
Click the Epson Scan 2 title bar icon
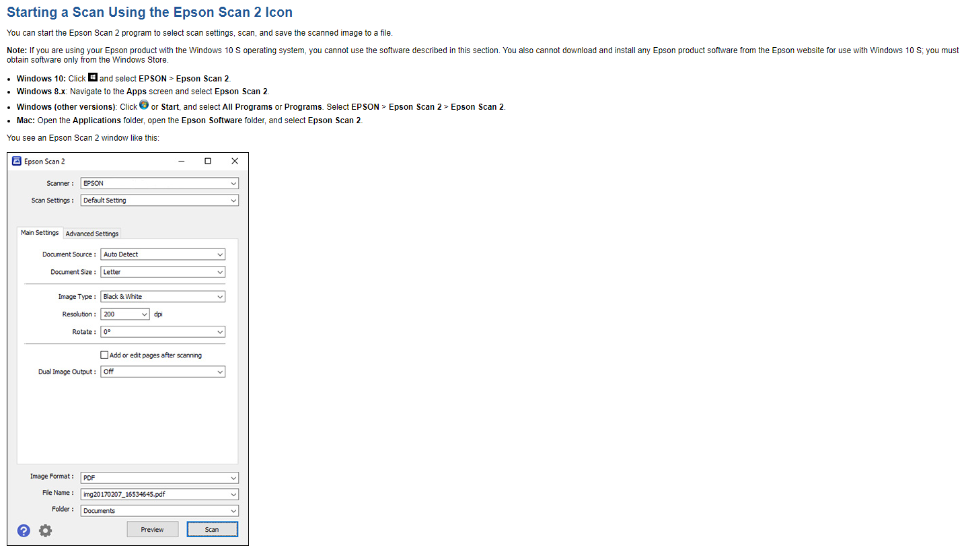(x=17, y=161)
